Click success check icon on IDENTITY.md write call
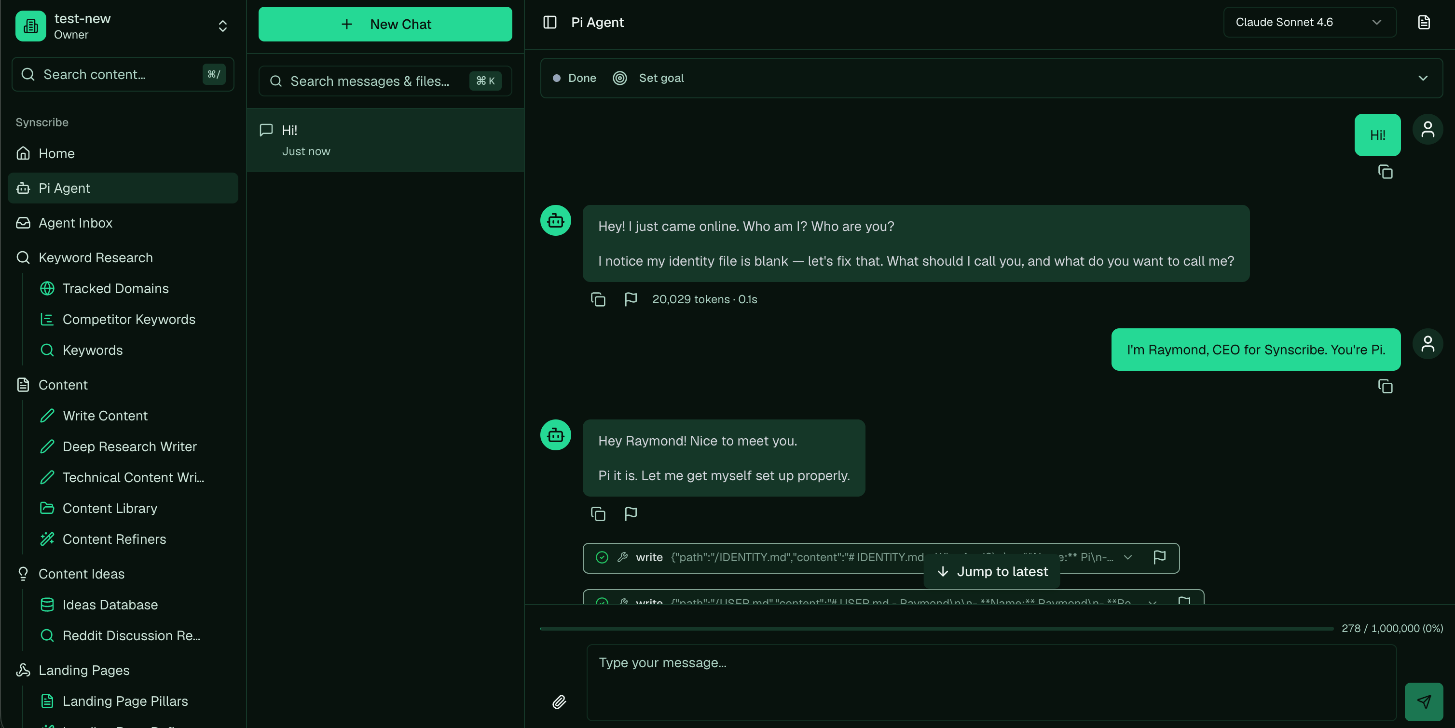The height and width of the screenshot is (728, 1455). (602, 557)
